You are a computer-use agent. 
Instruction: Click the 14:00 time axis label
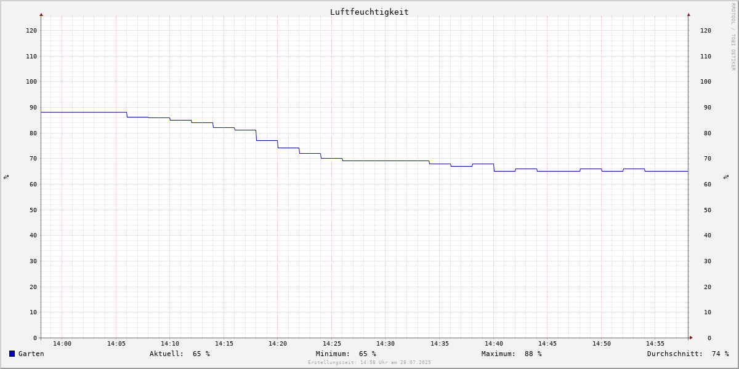pos(62,343)
